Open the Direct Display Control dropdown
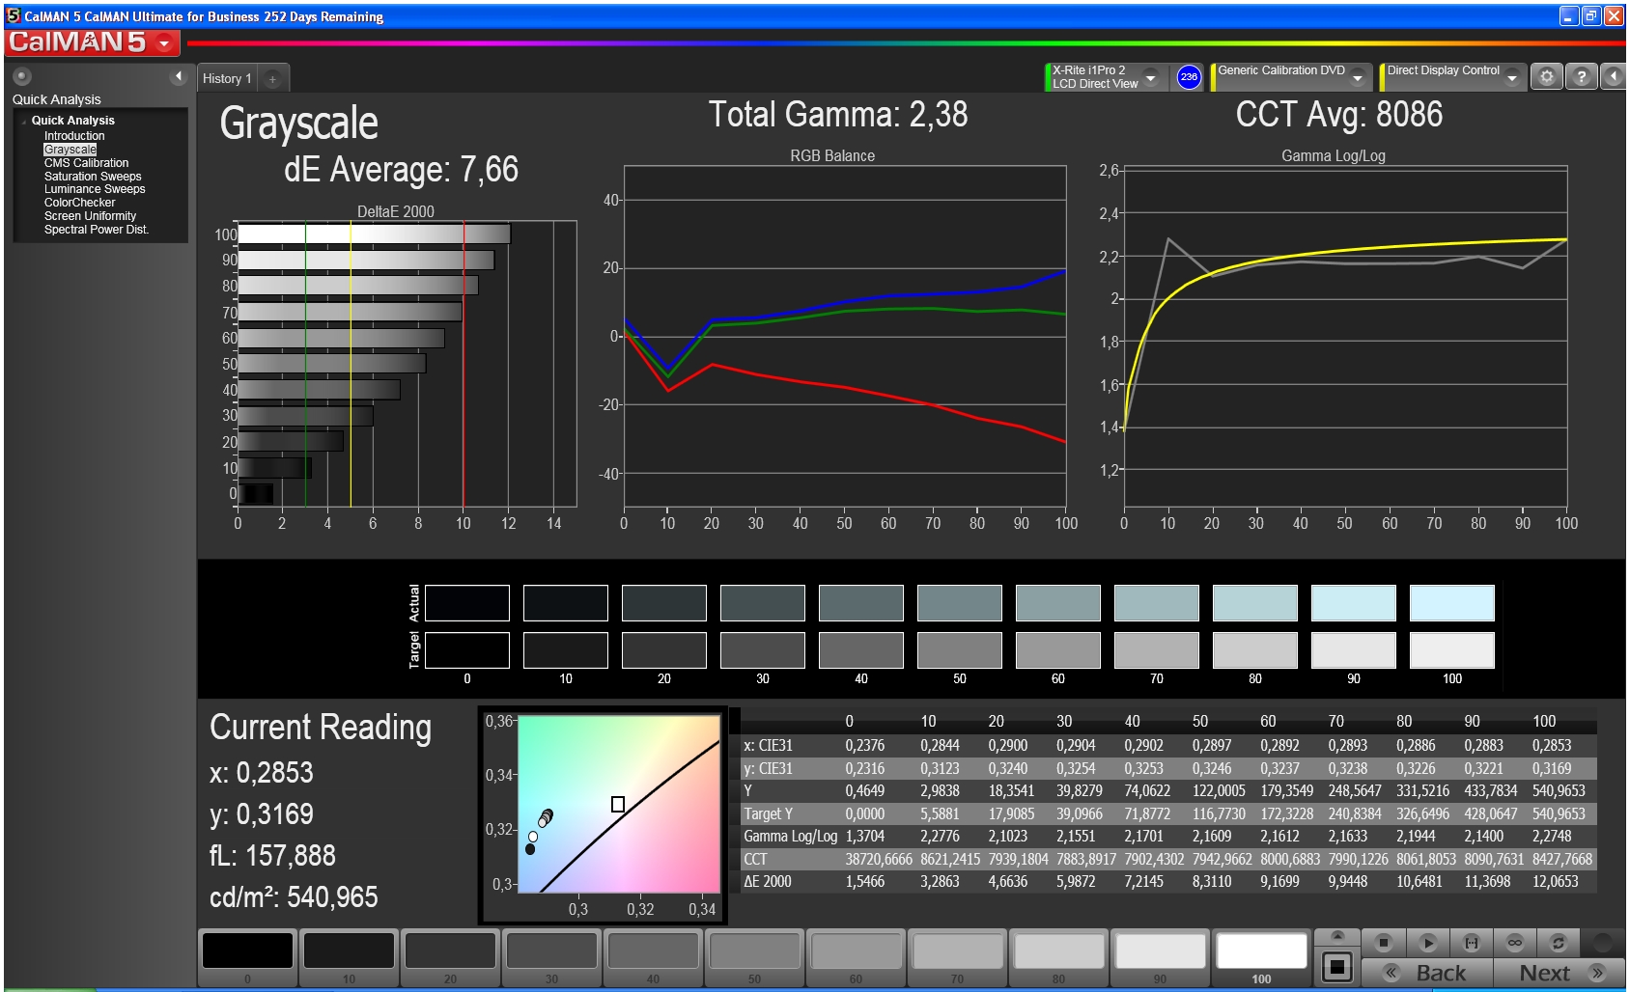Screen dimensions: 1630x992 [x=1512, y=77]
